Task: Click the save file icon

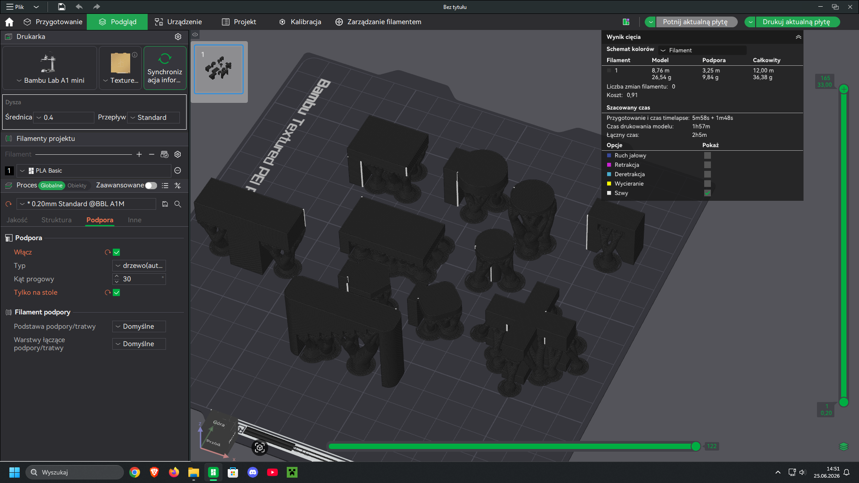Action: point(62,7)
